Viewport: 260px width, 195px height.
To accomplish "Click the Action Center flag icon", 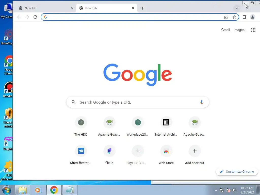I will pyautogui.click(x=228, y=190).
